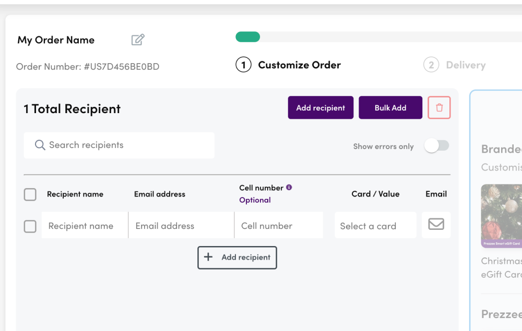Screen dimensions: 522x331
Task: Click the trash icon to delete recipients
Action: [x=439, y=107]
